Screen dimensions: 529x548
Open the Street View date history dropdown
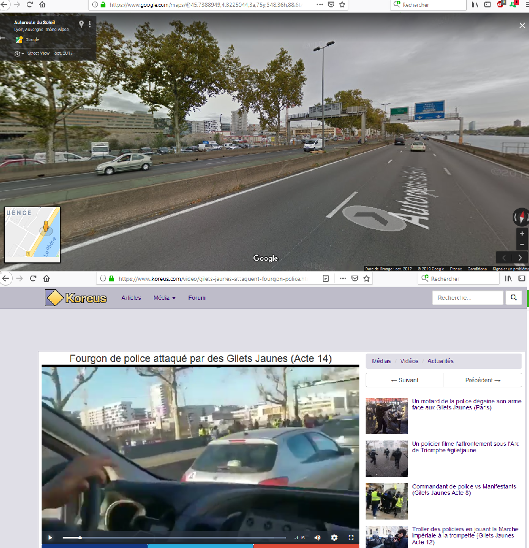(19, 53)
